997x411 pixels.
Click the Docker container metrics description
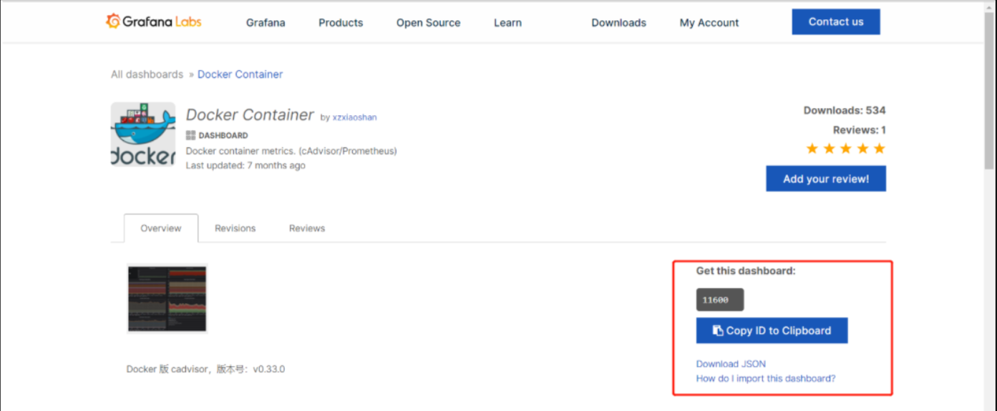tap(291, 151)
